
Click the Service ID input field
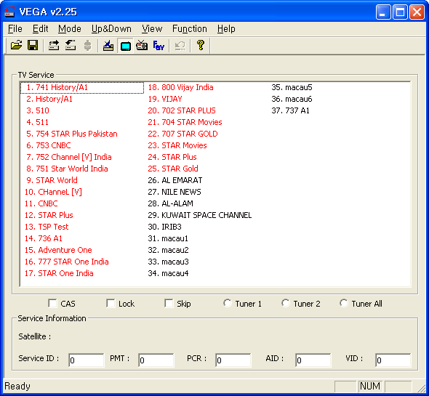pyautogui.click(x=87, y=360)
